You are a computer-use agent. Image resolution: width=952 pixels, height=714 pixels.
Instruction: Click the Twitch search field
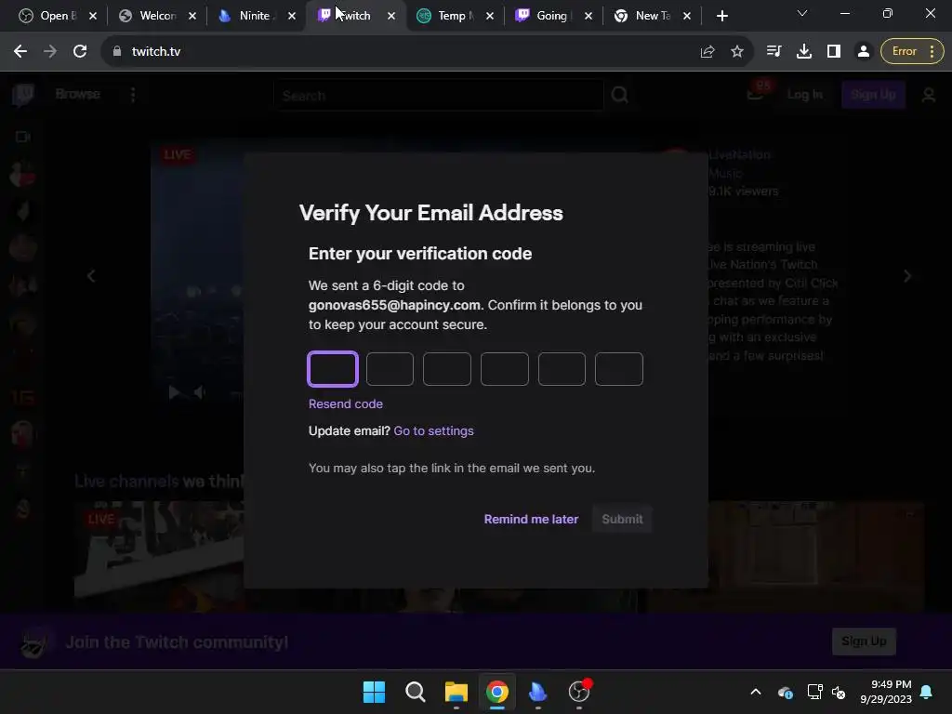[439, 96]
